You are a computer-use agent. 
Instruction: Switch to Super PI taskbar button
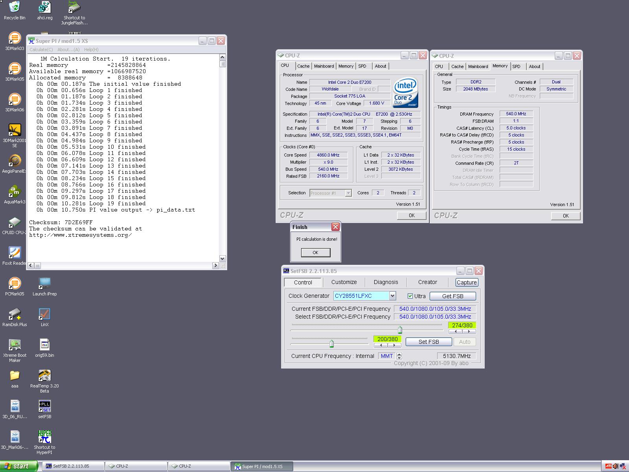click(262, 466)
